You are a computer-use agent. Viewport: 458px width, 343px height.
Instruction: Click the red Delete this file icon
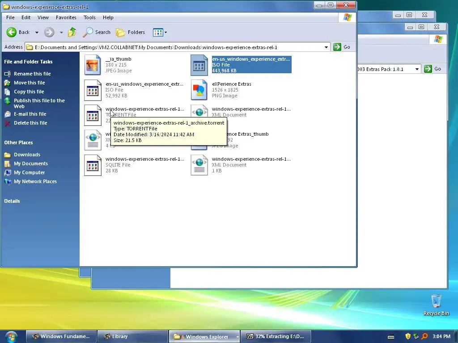(x=8, y=123)
